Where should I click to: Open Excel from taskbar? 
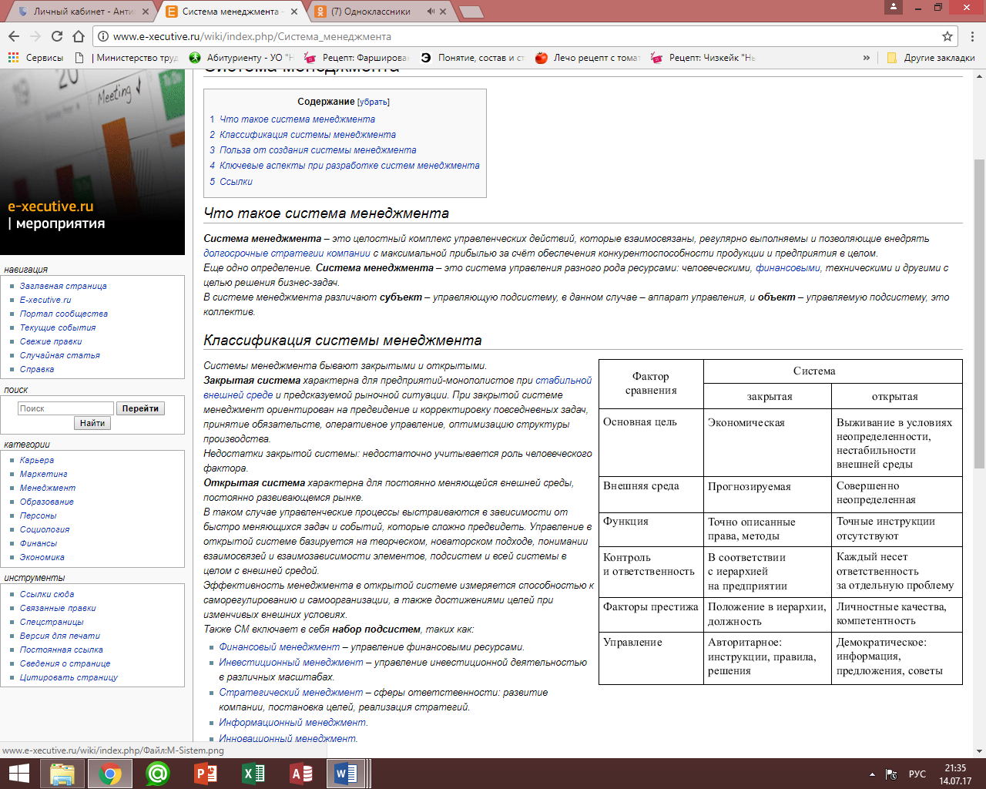[253, 774]
